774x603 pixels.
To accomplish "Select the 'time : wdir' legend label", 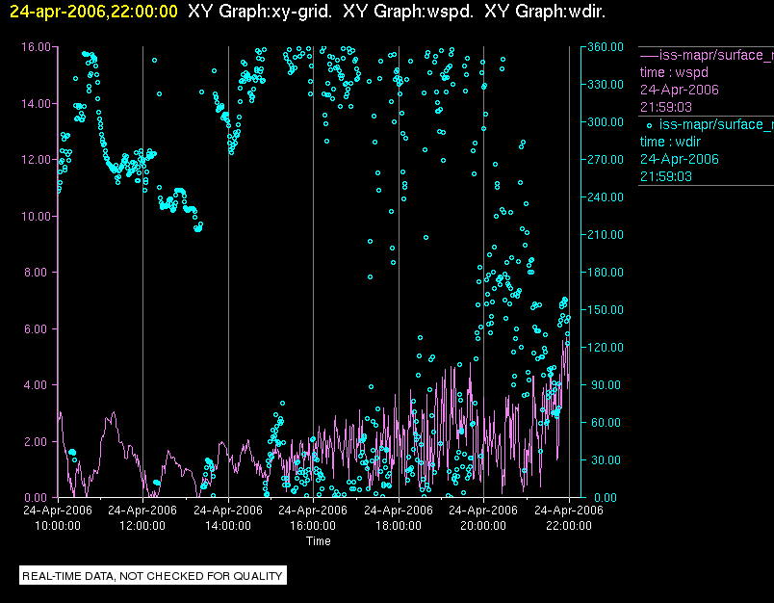I will 670,143.
